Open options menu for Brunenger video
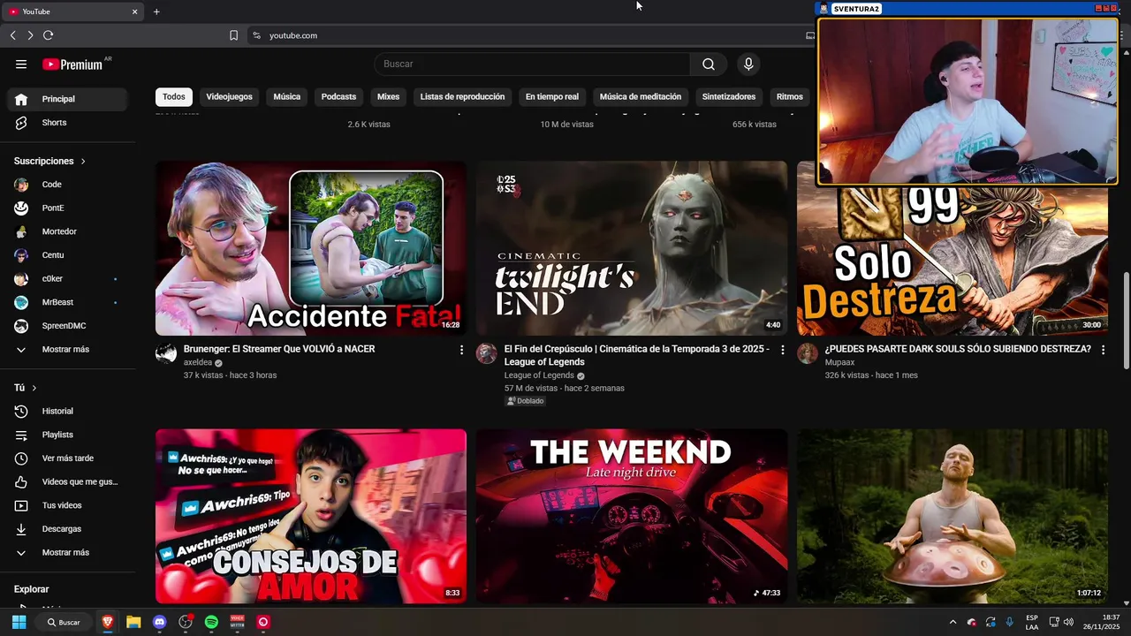 (461, 350)
